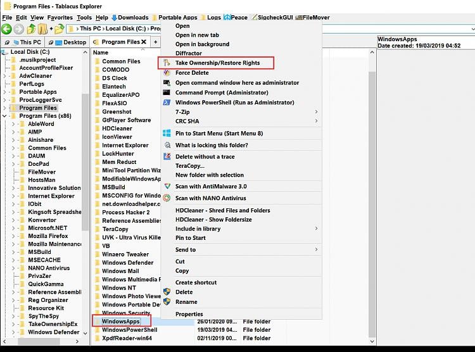Open the Favorites menu
This screenshot has height=352, width=475.
[x=60, y=18]
